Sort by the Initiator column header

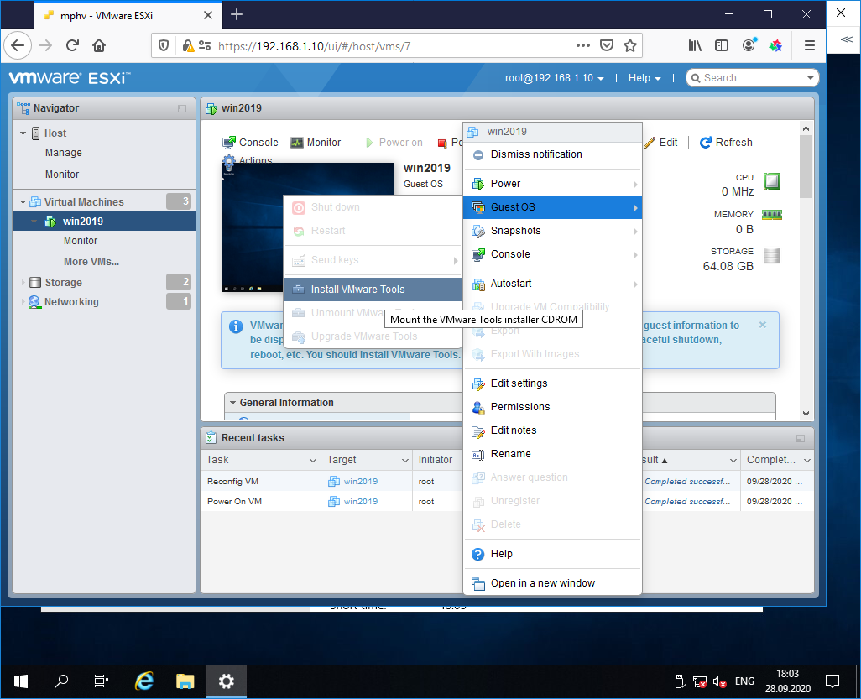(436, 460)
